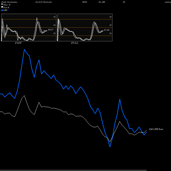Viewport: 171px width, 171px height.
Task: Click the 'Daily Stochastics' title text
Action: 9,2
